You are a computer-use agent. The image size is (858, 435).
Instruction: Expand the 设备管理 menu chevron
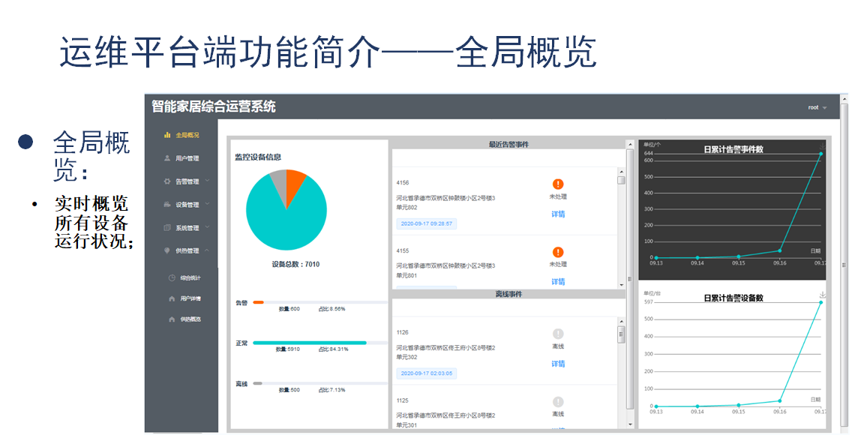pyautogui.click(x=207, y=203)
